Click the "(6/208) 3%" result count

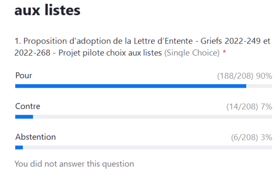[251, 138]
